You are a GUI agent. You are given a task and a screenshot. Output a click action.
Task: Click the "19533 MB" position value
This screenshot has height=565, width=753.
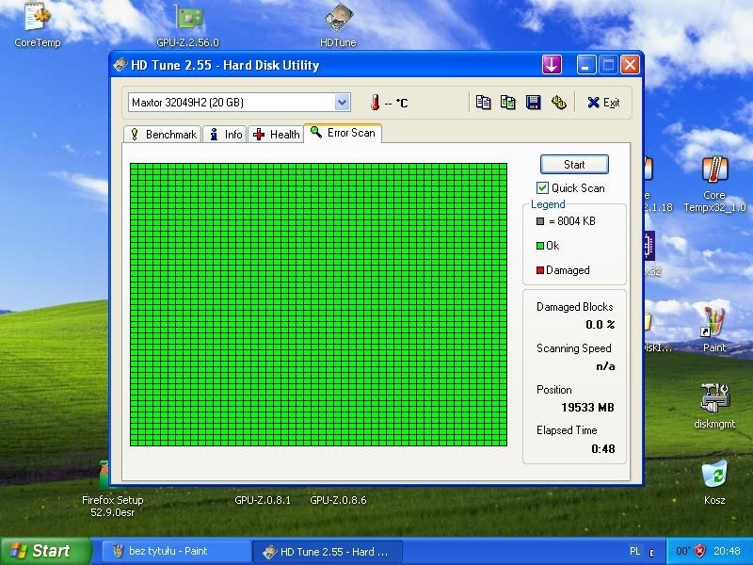coord(587,408)
